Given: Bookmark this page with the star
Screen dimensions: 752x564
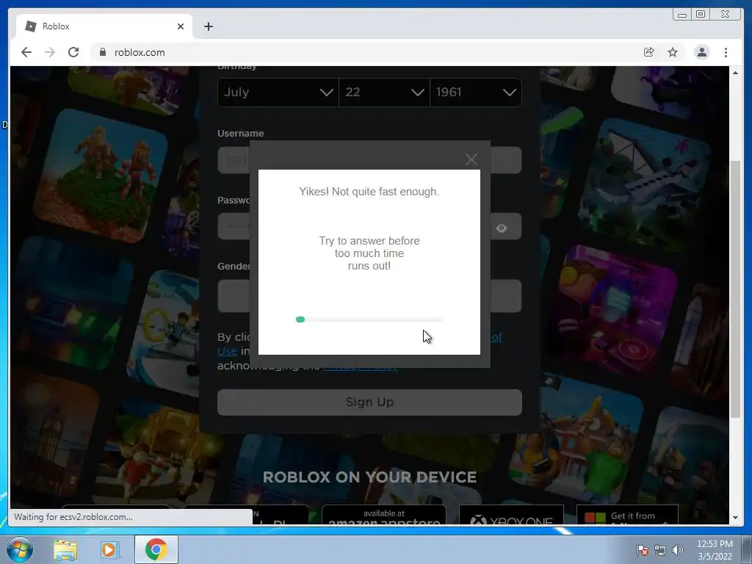Looking at the screenshot, I should [673, 52].
